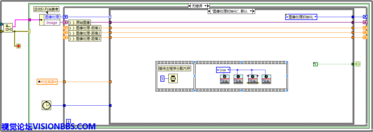Image resolution: width=373 pixels, height=132 pixels.
Task: Go to previous case of 图像处理初始化 structure
Action: [x=209, y=11]
